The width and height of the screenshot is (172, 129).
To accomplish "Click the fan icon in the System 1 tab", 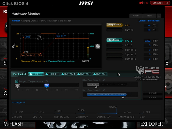I will pyautogui.click(x=63, y=74).
